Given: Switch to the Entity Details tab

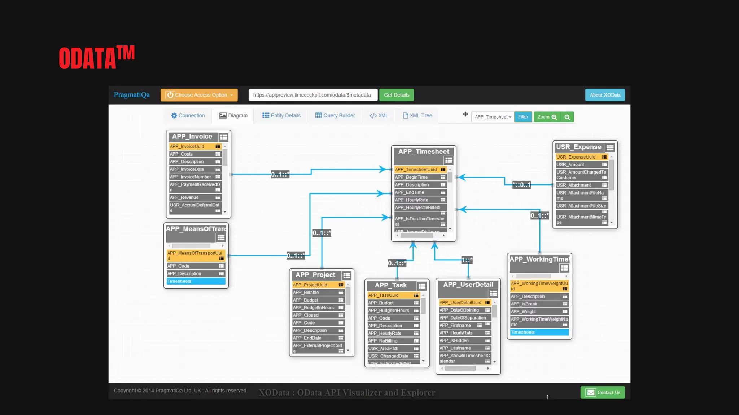Looking at the screenshot, I should [281, 116].
